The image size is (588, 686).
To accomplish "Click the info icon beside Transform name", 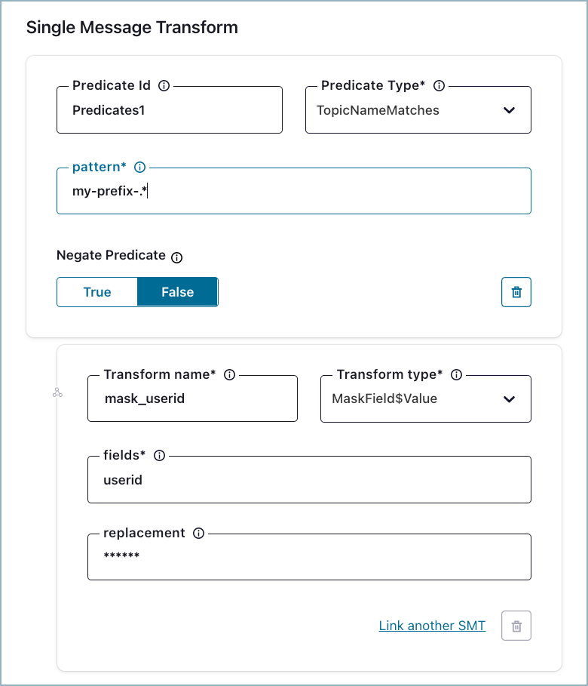I will tap(230, 374).
